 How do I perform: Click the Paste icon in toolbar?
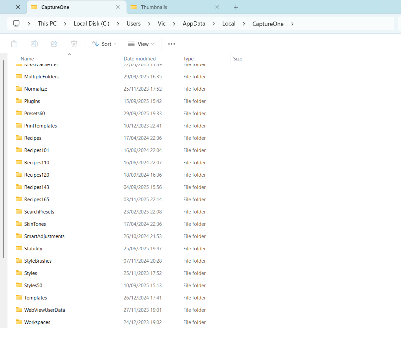click(14, 44)
